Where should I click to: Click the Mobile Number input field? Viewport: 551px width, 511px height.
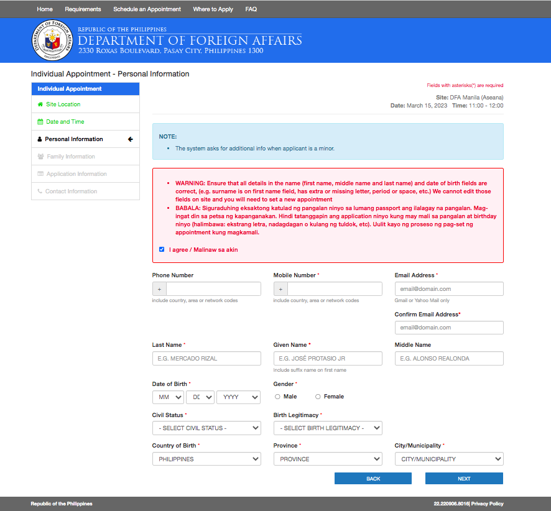(335, 289)
